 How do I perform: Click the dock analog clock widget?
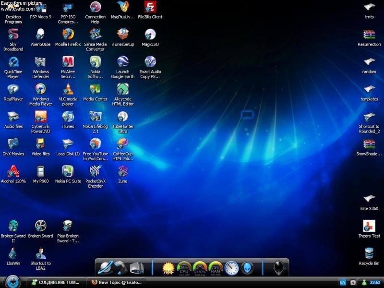click(232, 268)
